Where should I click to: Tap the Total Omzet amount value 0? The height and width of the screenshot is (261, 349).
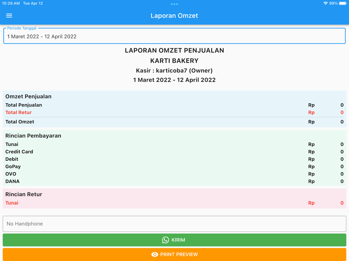tap(342, 122)
